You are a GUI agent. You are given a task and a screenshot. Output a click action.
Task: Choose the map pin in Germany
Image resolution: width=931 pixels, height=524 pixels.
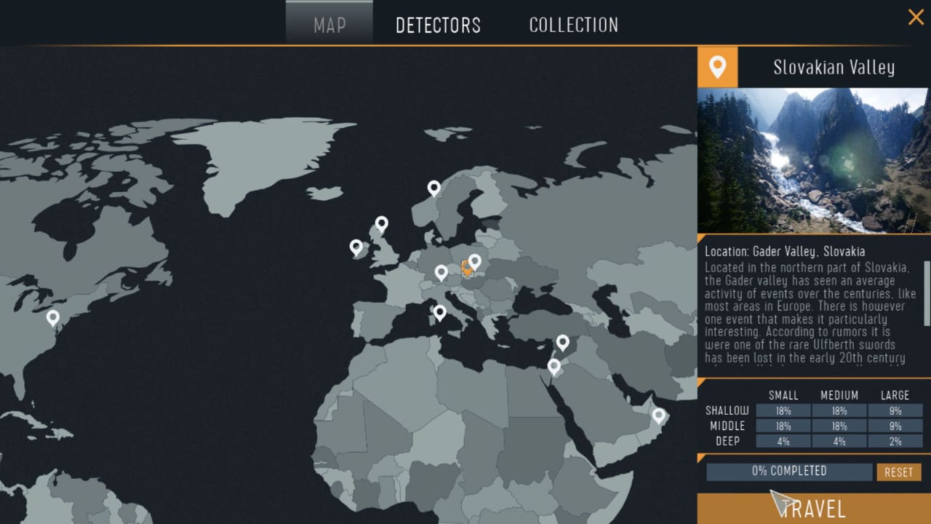pyautogui.click(x=441, y=273)
